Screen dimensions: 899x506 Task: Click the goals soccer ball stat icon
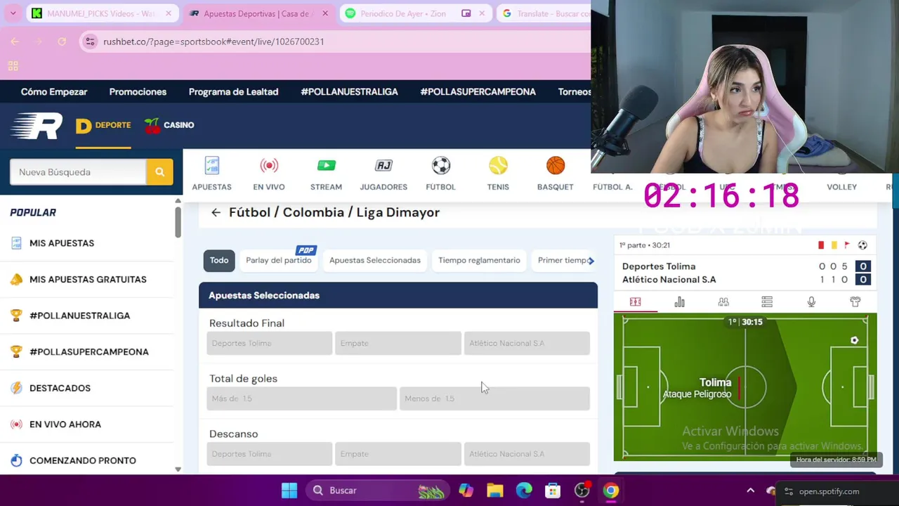coord(862,245)
